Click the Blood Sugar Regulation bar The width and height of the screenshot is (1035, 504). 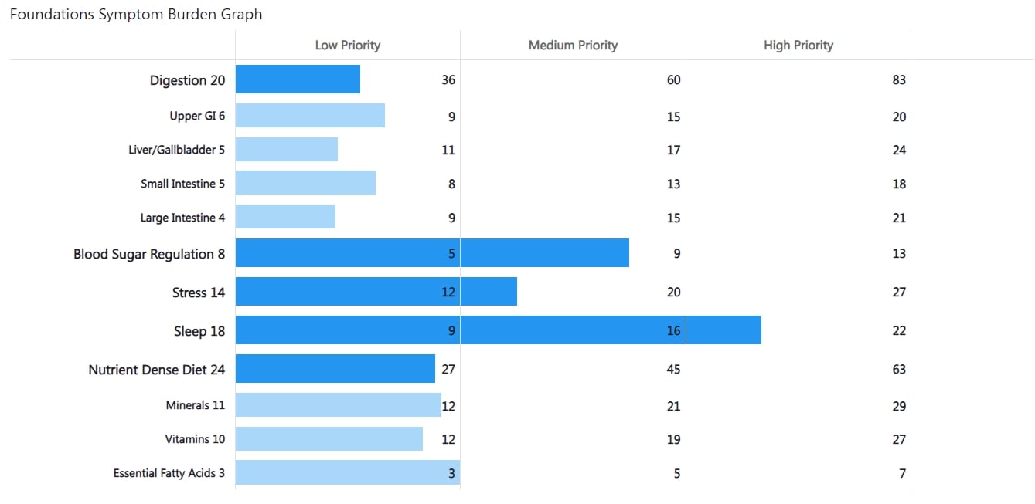point(432,253)
